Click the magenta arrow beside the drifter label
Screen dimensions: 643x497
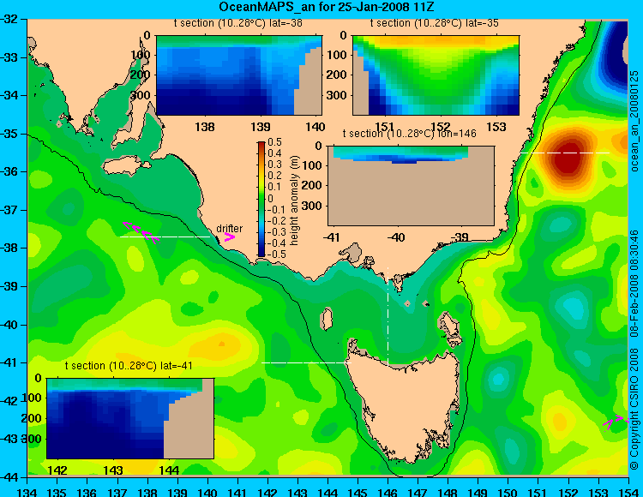coord(229,237)
